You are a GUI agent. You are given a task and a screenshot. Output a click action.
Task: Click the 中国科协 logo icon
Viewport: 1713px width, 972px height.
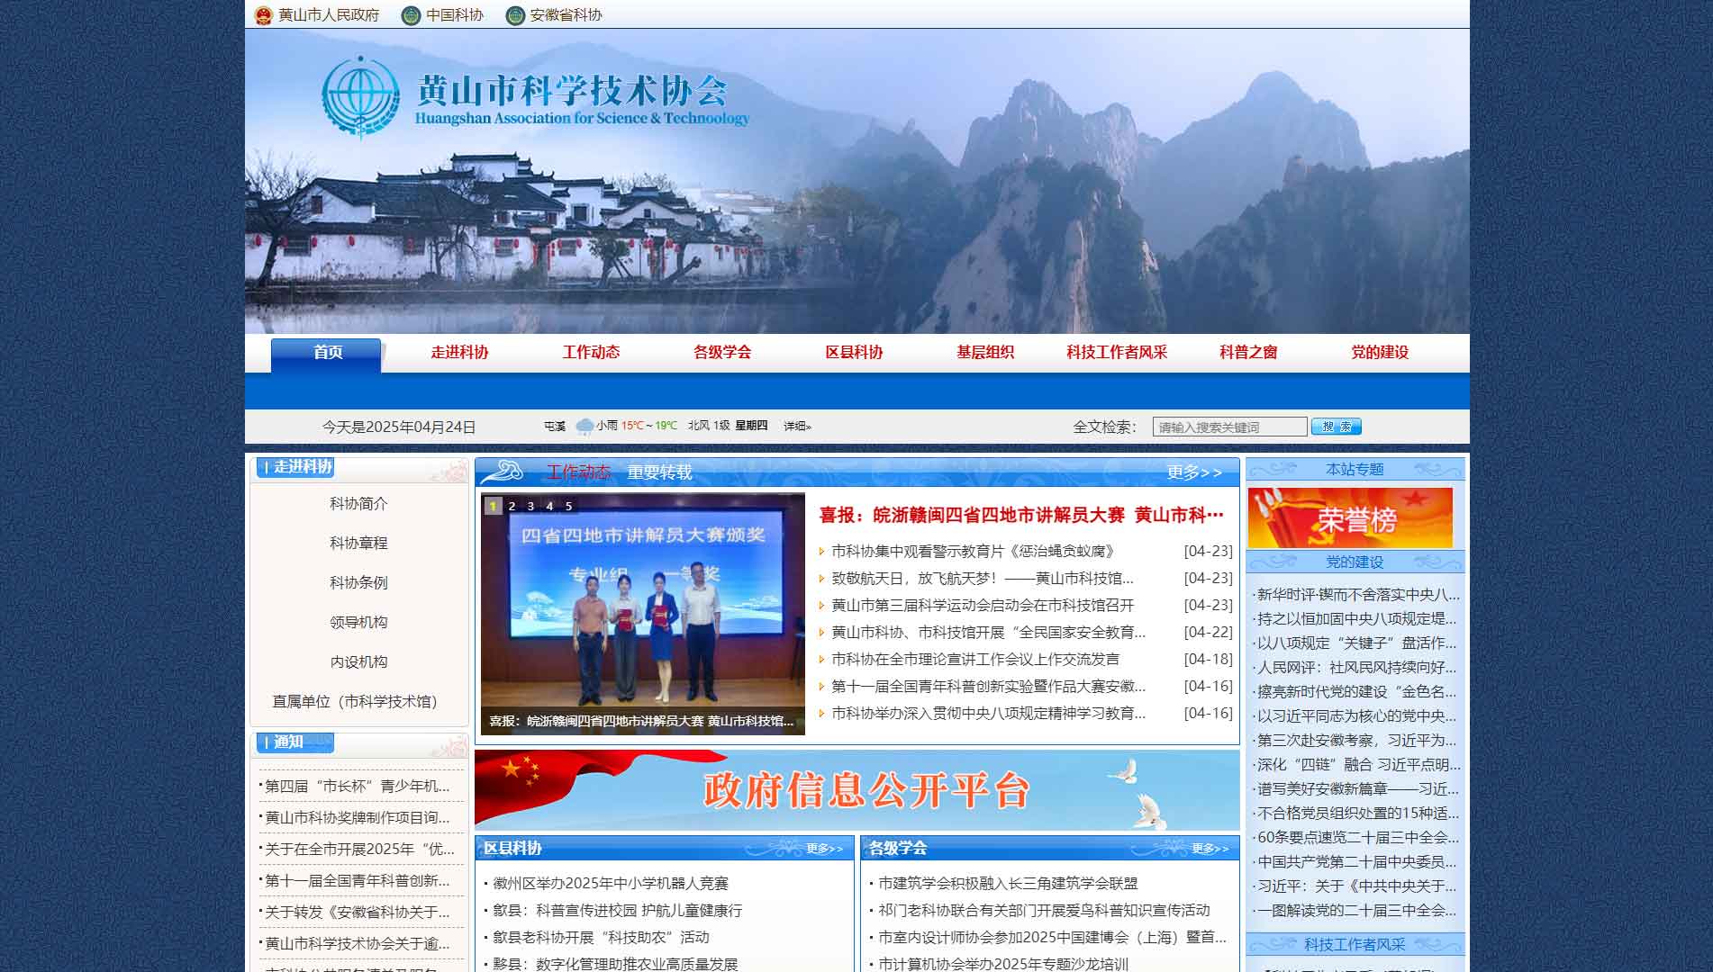411,15
